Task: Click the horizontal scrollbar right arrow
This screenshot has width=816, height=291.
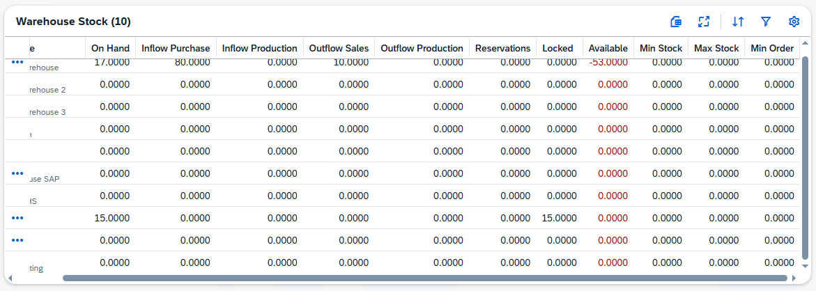Action: [794, 278]
